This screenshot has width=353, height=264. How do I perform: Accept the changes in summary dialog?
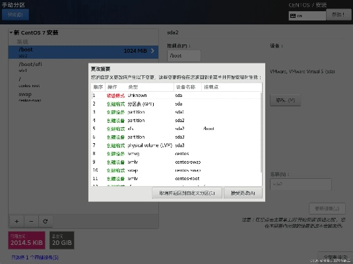(x=243, y=193)
